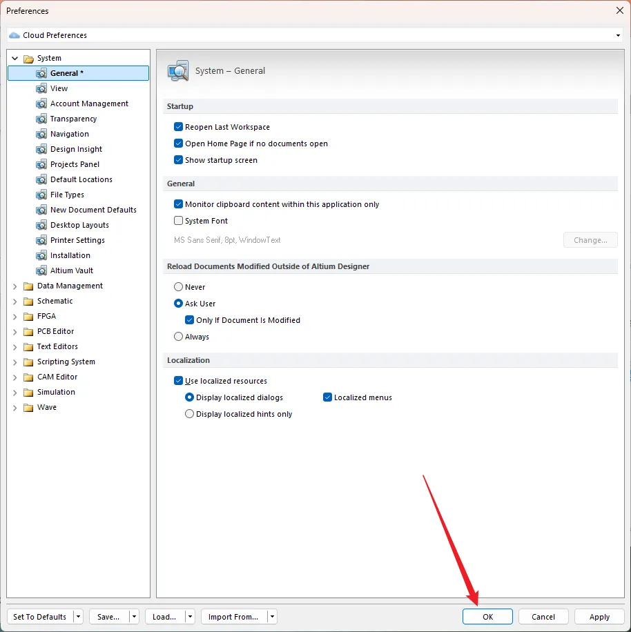Click the System folder icon
This screenshot has width=631, height=632.
pyautogui.click(x=28, y=59)
